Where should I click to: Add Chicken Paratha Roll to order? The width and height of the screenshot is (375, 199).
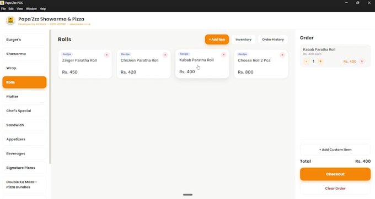point(143,64)
